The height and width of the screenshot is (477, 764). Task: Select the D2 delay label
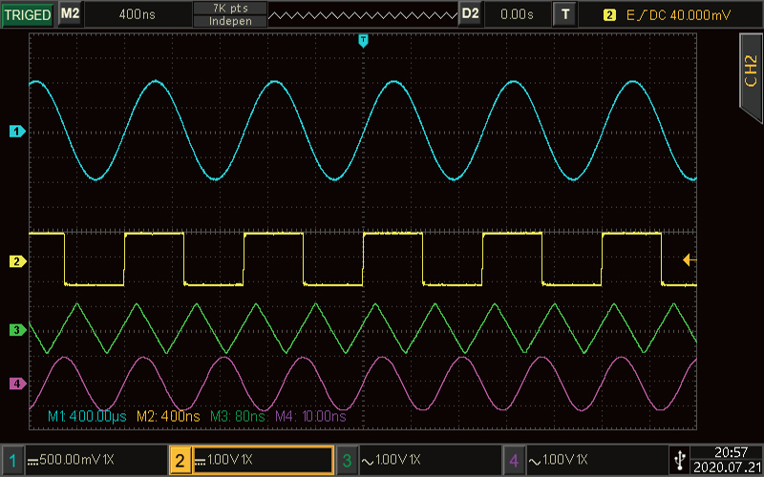coord(470,14)
